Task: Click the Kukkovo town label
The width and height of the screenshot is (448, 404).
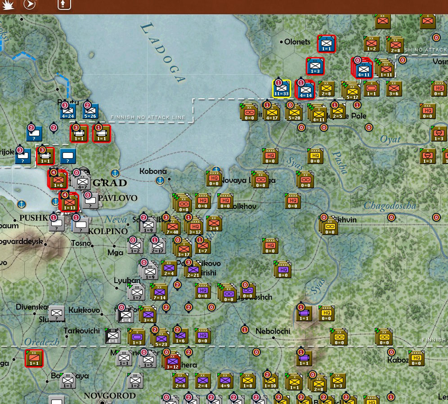Action: [x=84, y=310]
